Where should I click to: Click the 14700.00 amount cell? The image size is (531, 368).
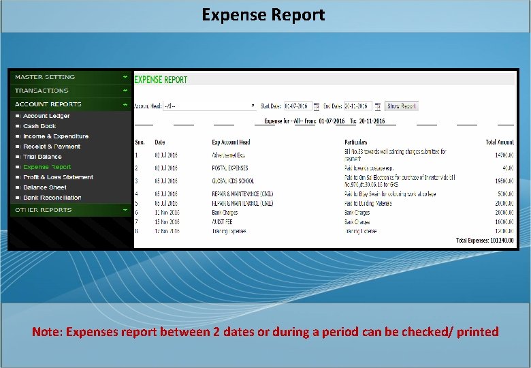pyautogui.click(x=504, y=155)
